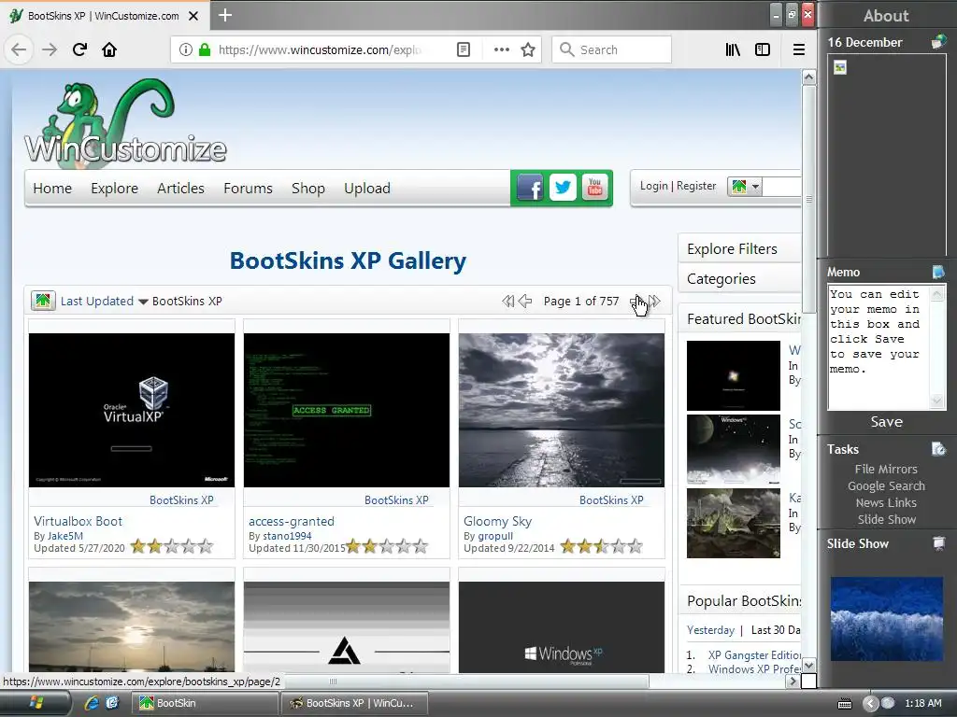Click the Login link
This screenshot has width=957, height=717.
(x=653, y=186)
